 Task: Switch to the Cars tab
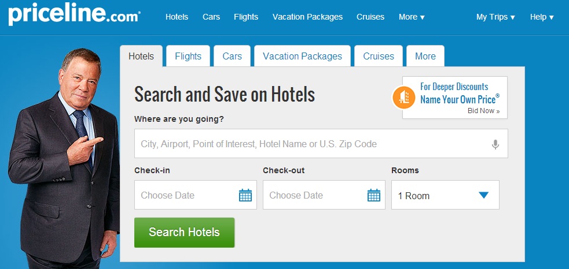coord(232,56)
